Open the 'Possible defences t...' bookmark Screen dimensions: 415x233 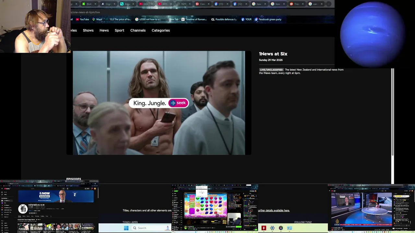224,19
